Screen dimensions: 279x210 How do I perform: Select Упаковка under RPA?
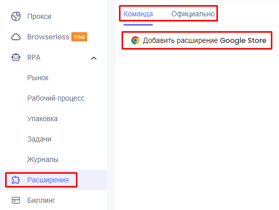(43, 119)
